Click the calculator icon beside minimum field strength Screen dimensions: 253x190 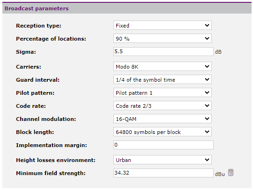(x=231, y=173)
